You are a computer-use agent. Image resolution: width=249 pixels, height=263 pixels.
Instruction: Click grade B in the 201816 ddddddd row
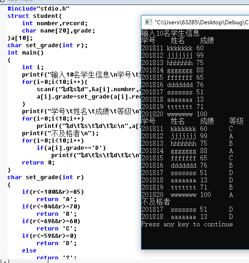coord(231,165)
